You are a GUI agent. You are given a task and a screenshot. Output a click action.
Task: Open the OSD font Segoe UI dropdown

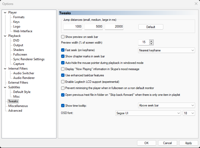click(148, 113)
